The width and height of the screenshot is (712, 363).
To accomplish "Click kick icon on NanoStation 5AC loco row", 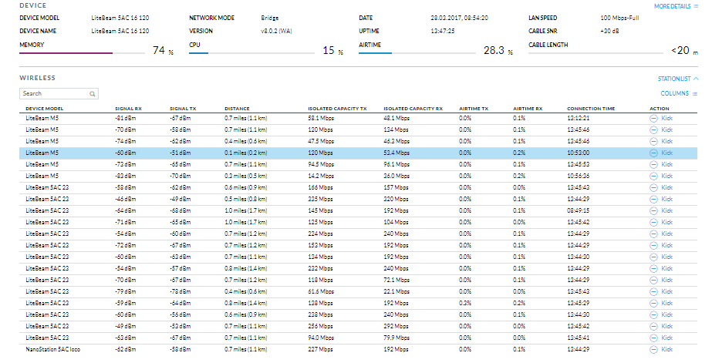I will coord(653,349).
